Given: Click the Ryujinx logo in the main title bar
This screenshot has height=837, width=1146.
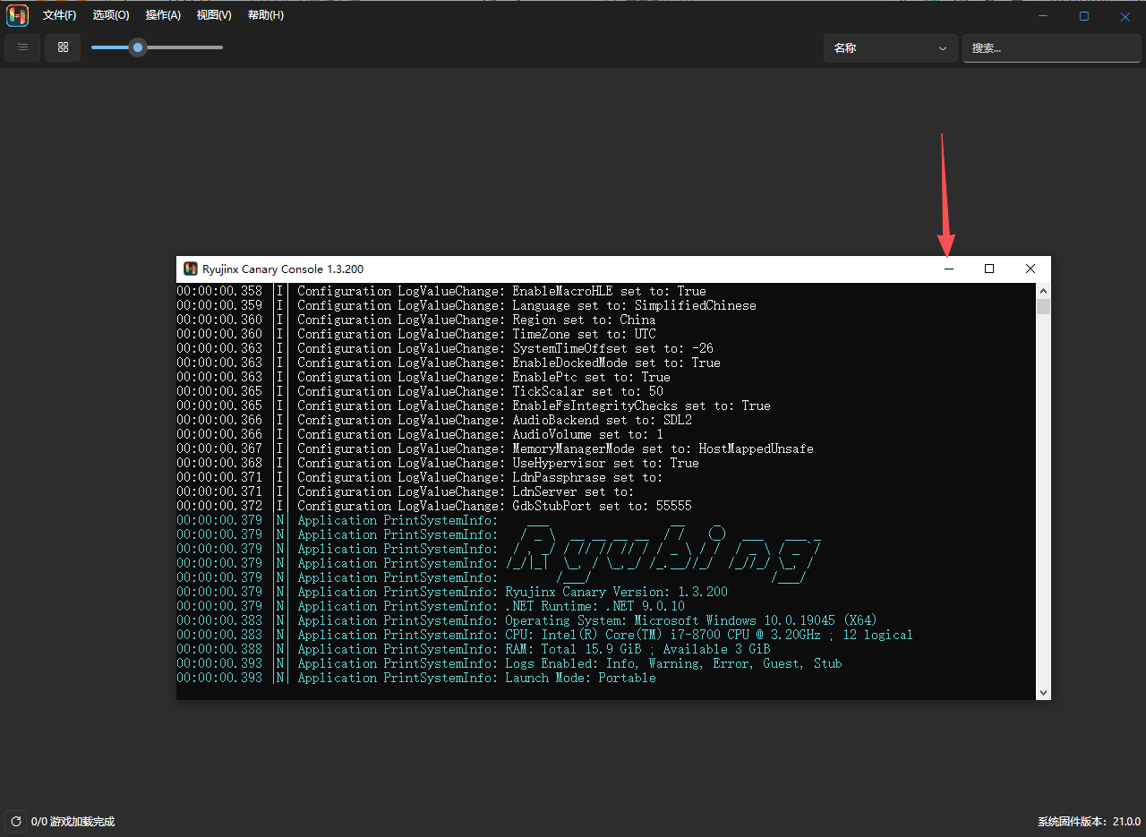Looking at the screenshot, I should tap(18, 16).
